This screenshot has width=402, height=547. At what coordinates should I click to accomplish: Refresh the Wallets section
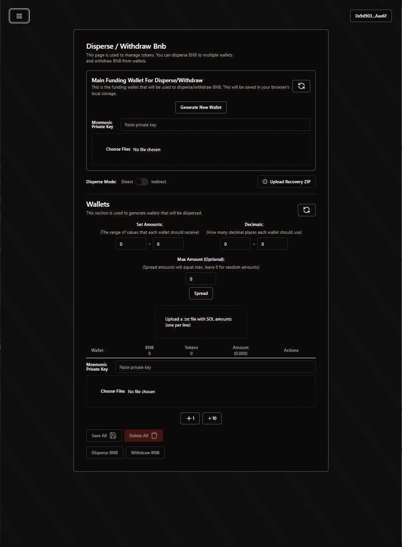pyautogui.click(x=307, y=210)
